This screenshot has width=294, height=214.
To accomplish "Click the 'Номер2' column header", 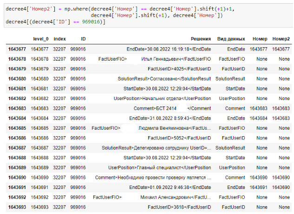I will click(x=281, y=38).
